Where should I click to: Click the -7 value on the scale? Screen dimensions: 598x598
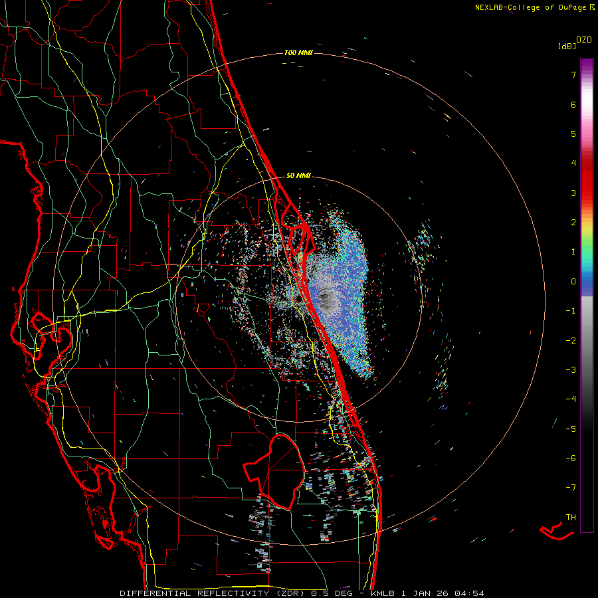pos(571,488)
